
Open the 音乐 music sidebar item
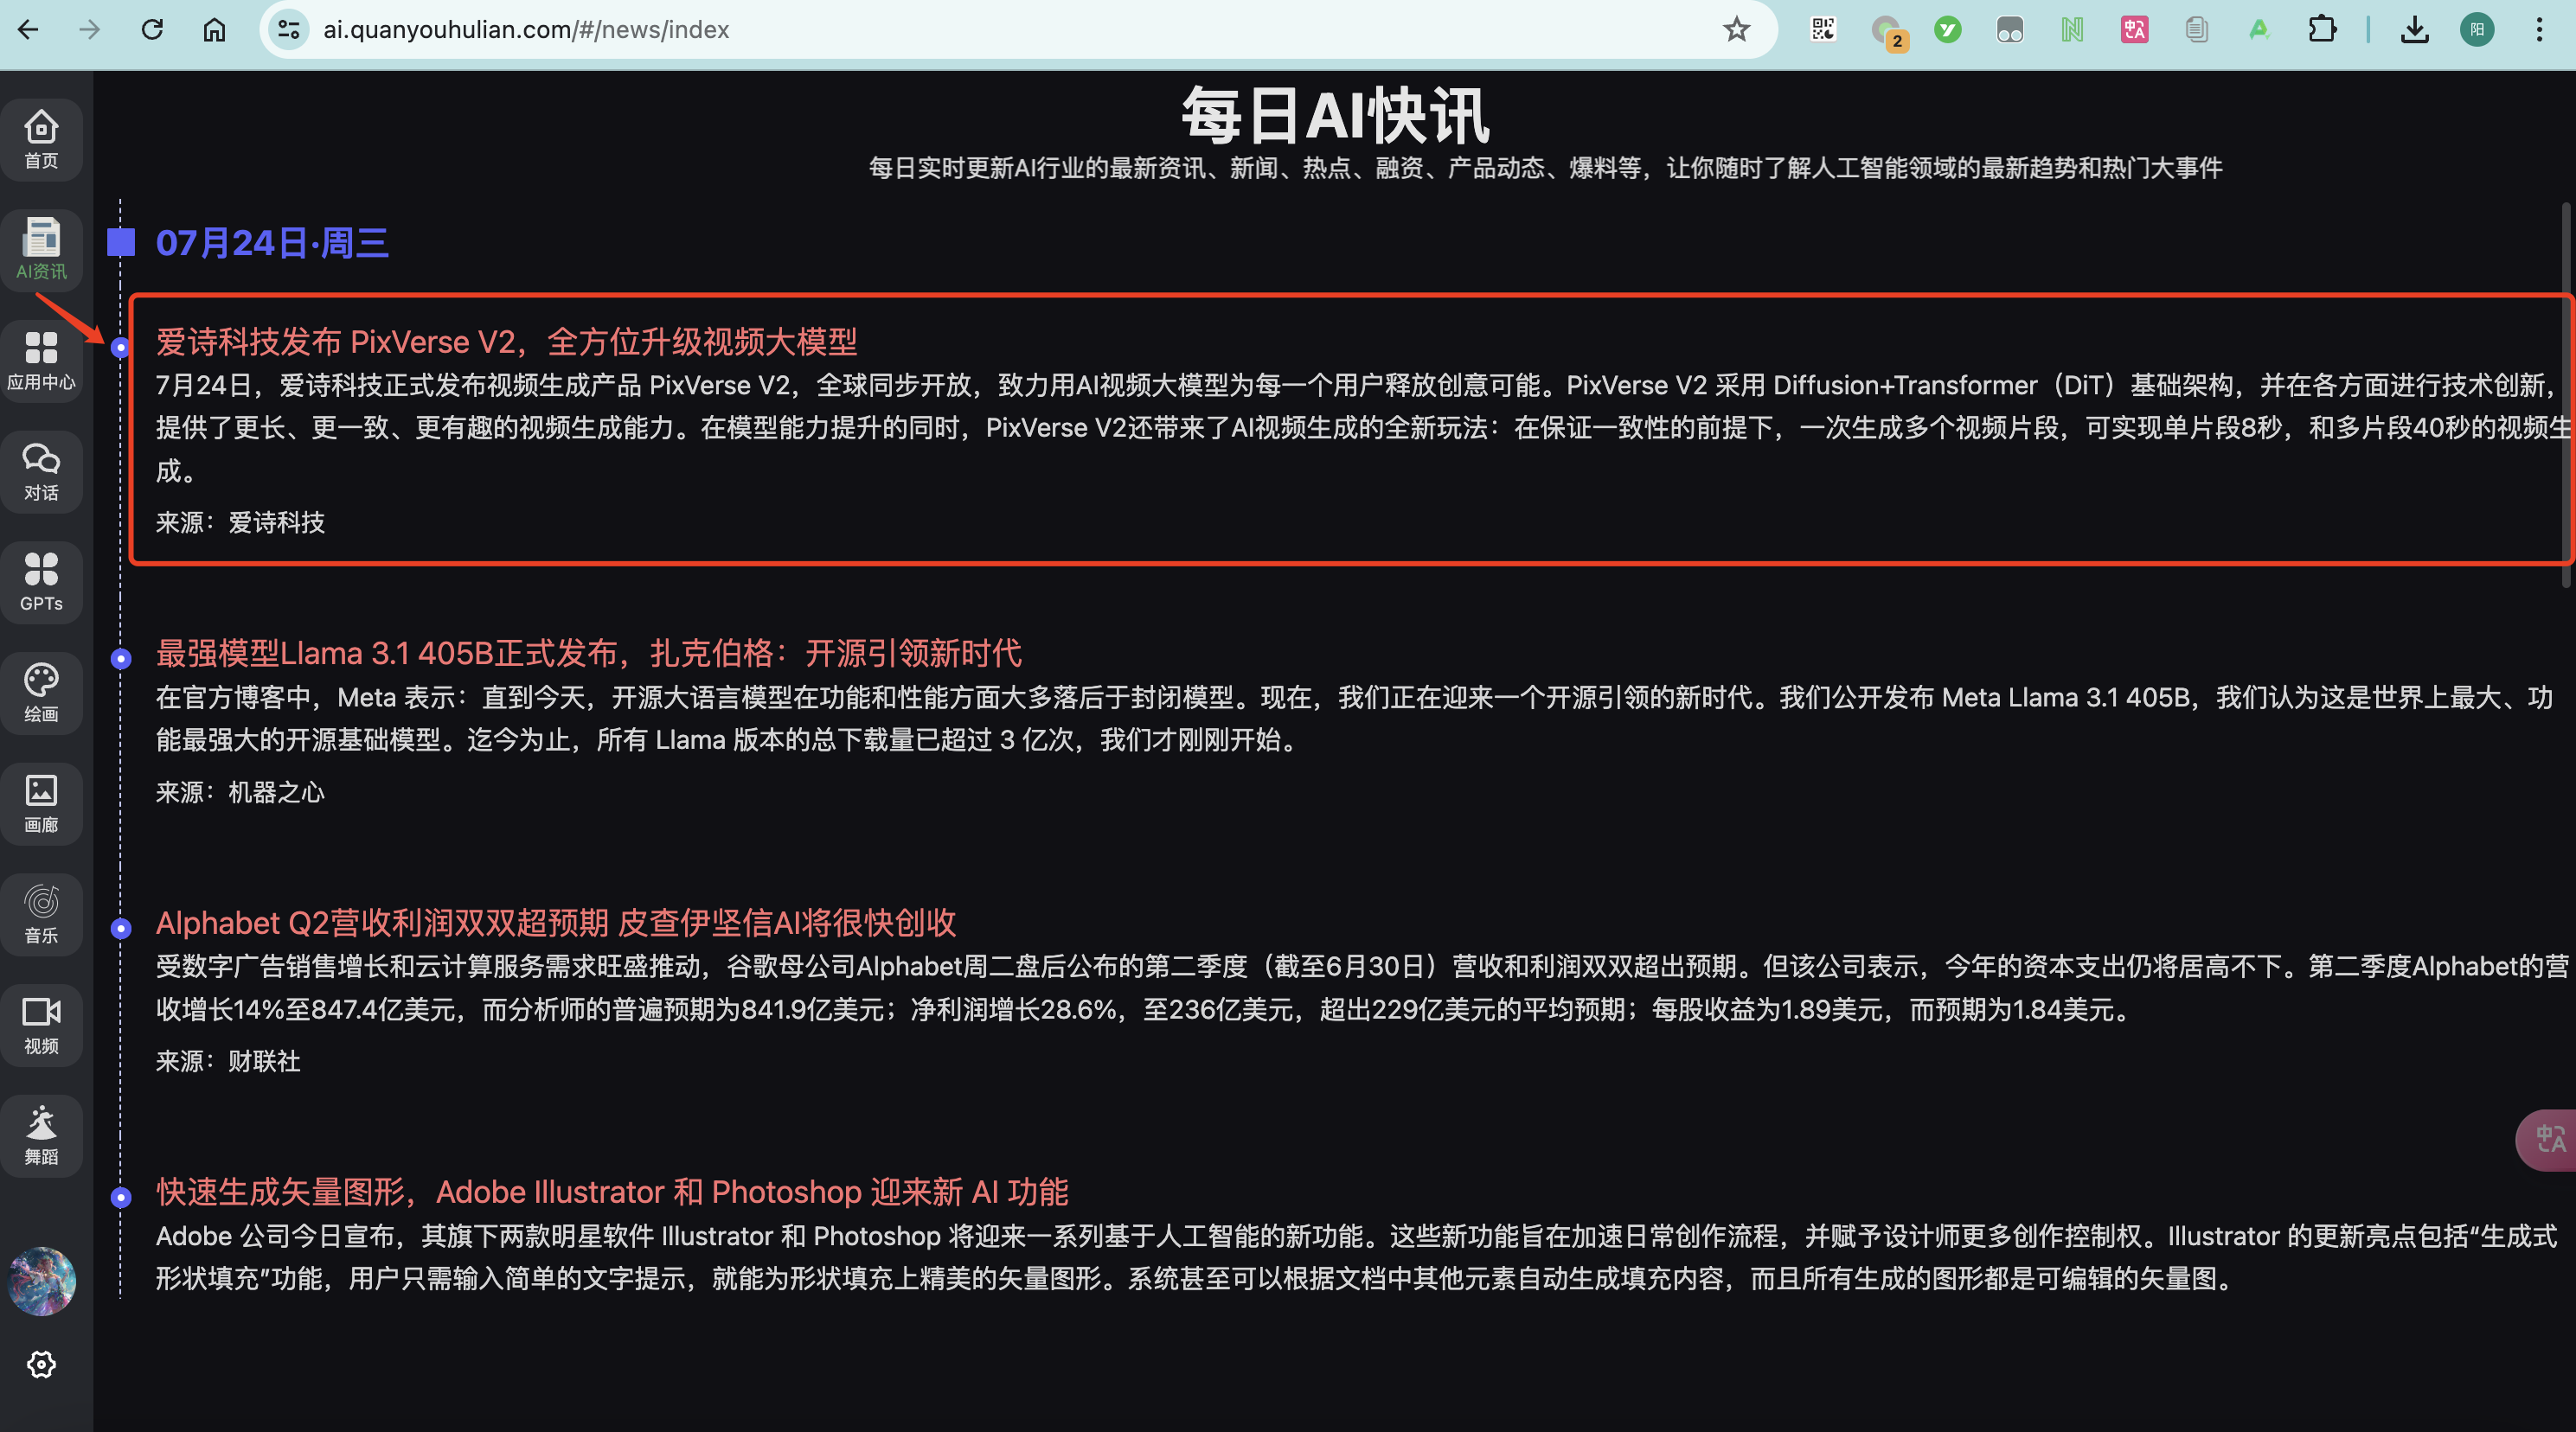click(x=41, y=914)
